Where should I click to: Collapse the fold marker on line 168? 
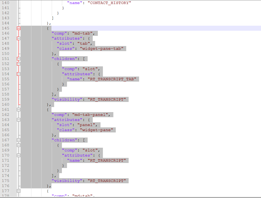coord(18,145)
